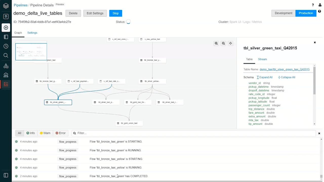Switch pipeline to Development mode
The width and height of the screenshot is (324, 182).
coord(283,13)
